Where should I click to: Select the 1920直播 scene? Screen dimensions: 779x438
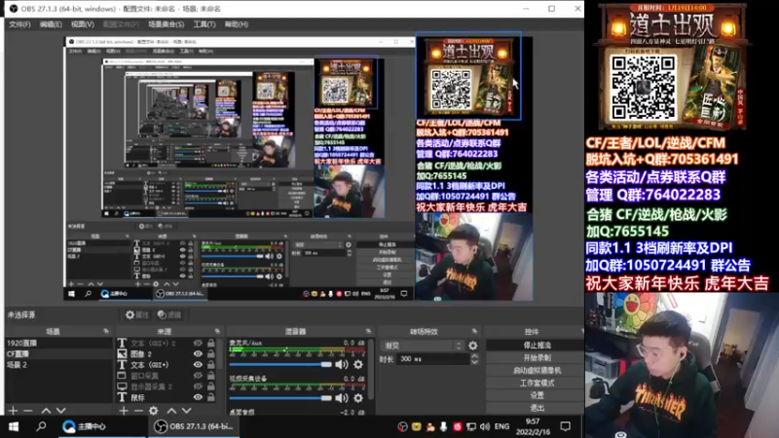tap(58, 343)
